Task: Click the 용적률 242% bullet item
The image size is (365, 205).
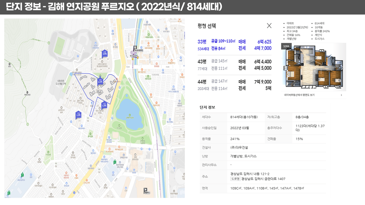Action: pos(322,31)
